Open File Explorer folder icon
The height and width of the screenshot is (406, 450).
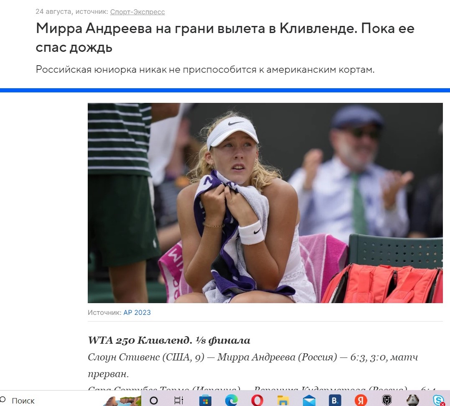coord(283,400)
